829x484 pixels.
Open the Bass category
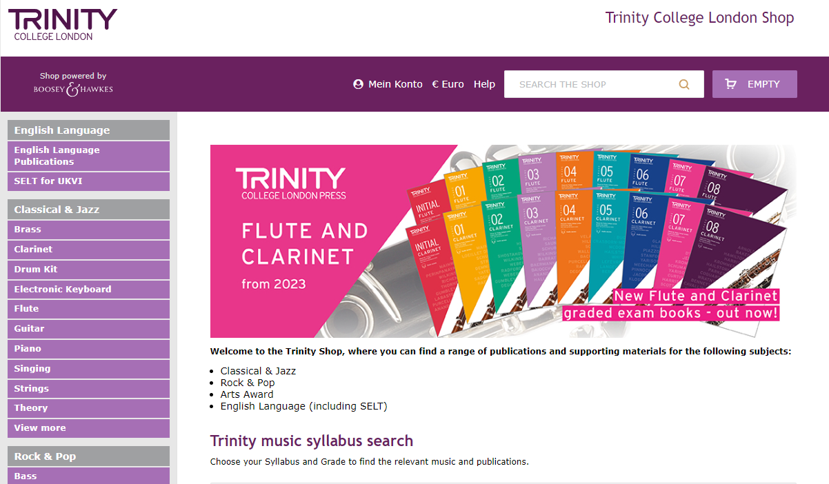pos(88,476)
